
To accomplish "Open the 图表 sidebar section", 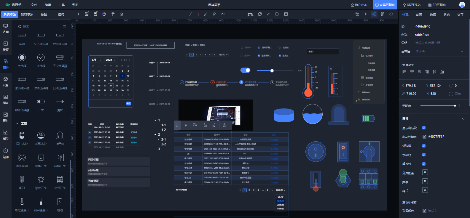I will [6, 100].
